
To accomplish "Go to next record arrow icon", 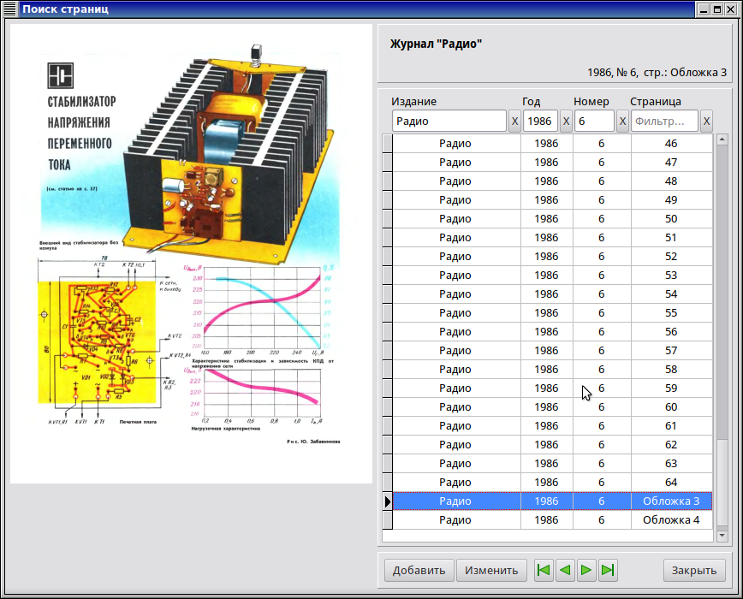I will [x=586, y=571].
